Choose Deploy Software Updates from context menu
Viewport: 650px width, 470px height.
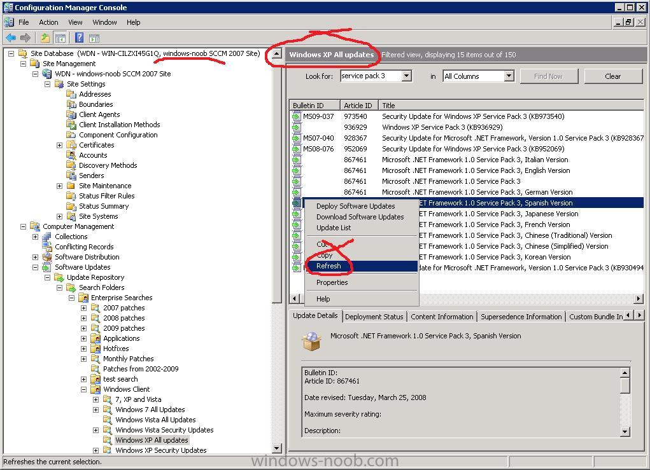point(361,206)
